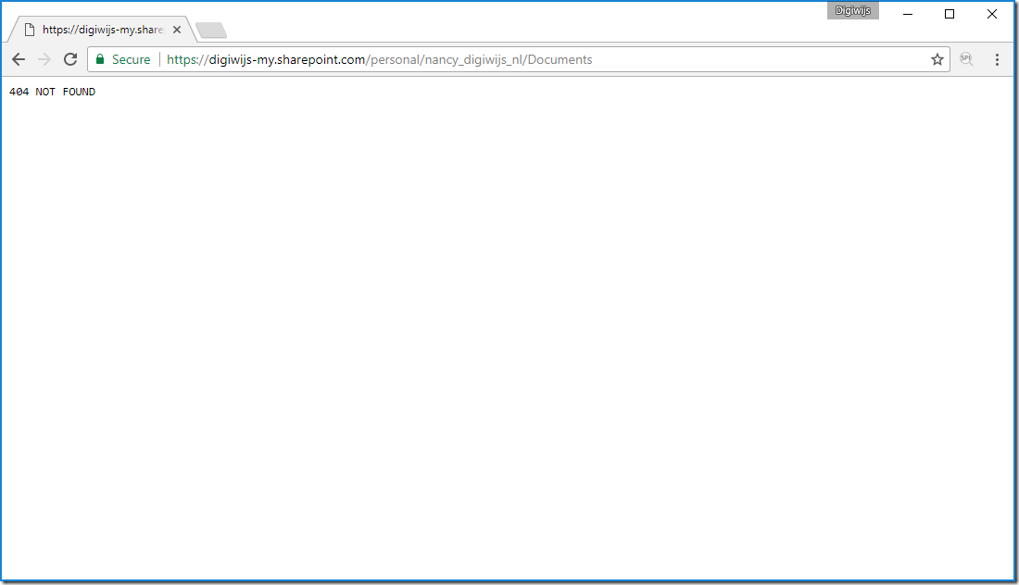Close the digiwijs-my.sharepoint tab

coord(177,30)
